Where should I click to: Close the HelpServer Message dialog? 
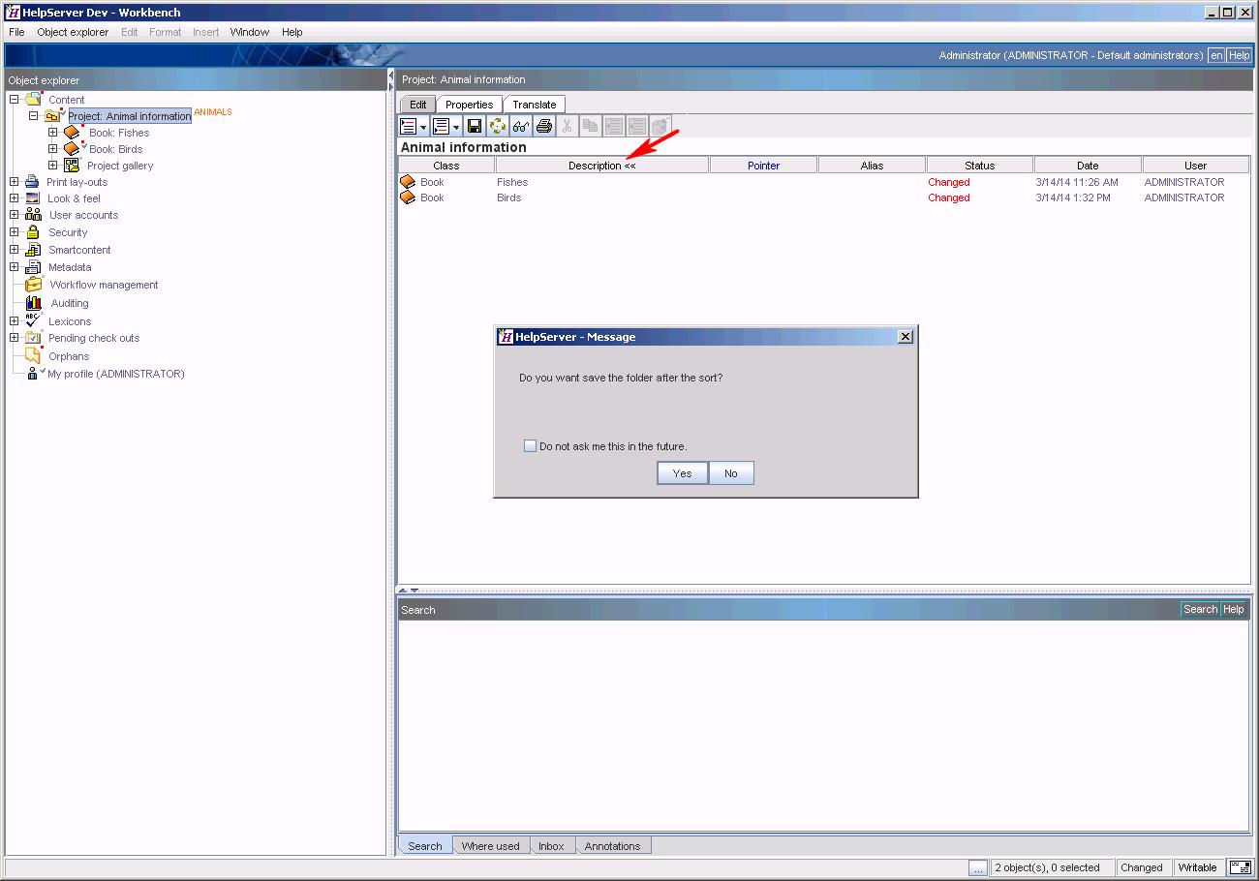click(906, 337)
